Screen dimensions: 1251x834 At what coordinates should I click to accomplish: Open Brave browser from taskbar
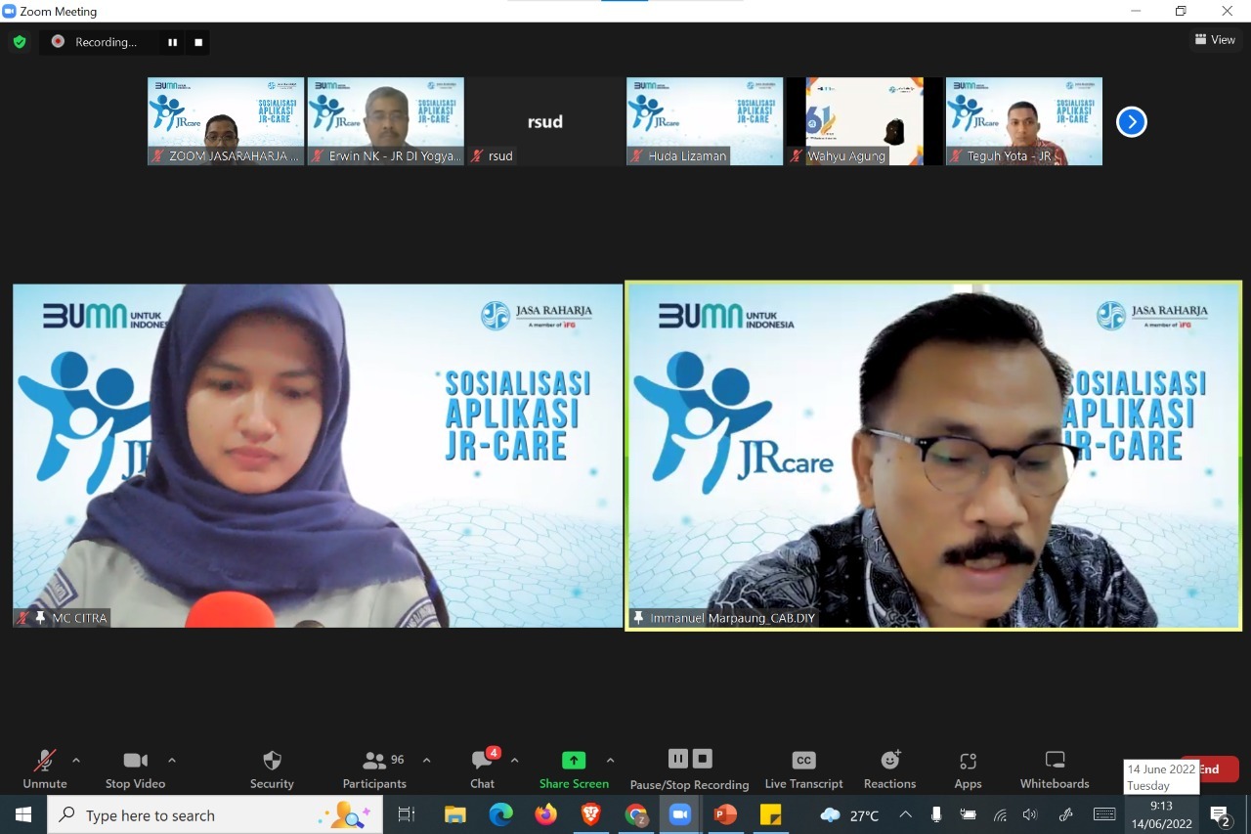590,814
